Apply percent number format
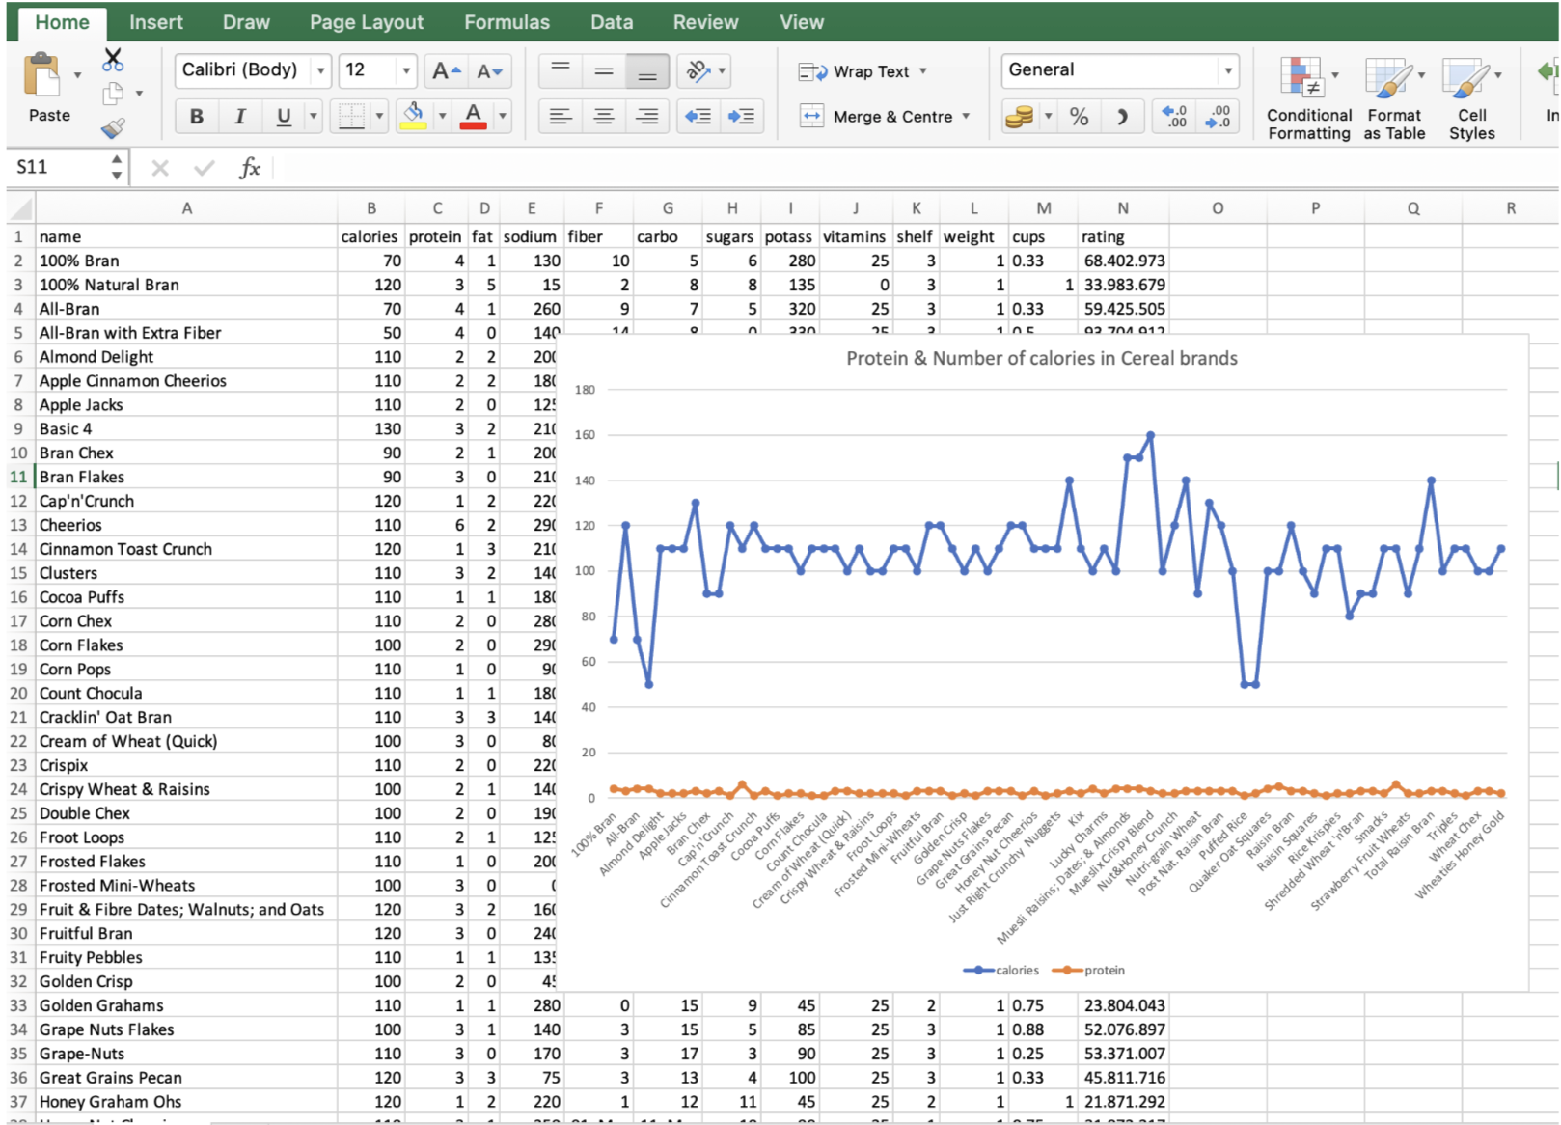The height and width of the screenshot is (1125, 1561). coord(1079,116)
